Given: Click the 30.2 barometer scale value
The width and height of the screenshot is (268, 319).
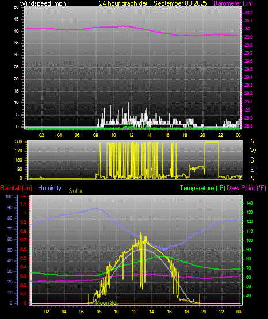Looking at the screenshot, I should [x=248, y=13].
